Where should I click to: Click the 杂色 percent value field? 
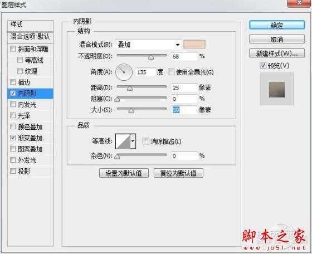pos(184,156)
